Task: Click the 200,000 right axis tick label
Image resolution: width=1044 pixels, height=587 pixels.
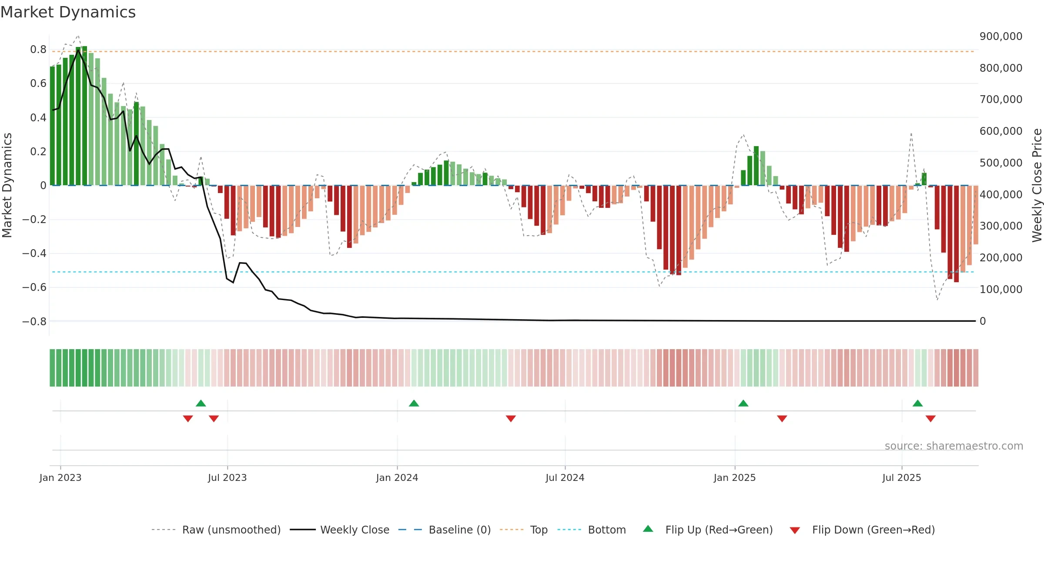Action: click(1001, 258)
